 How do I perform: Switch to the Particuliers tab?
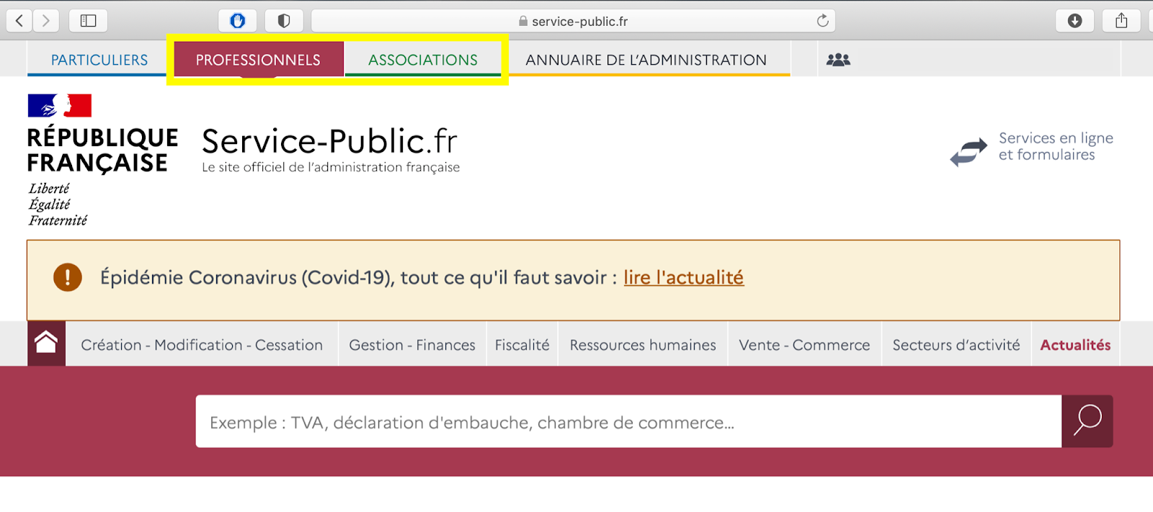click(99, 60)
